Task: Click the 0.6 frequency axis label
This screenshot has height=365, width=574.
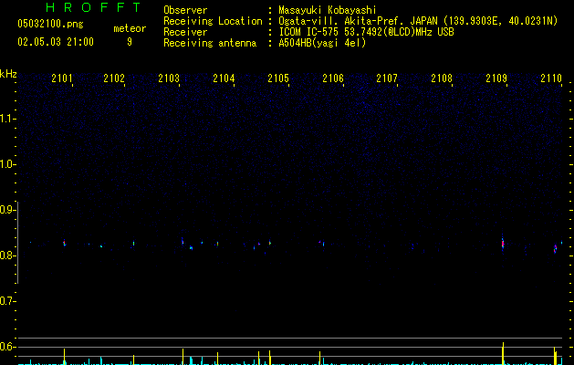Action: (7, 347)
